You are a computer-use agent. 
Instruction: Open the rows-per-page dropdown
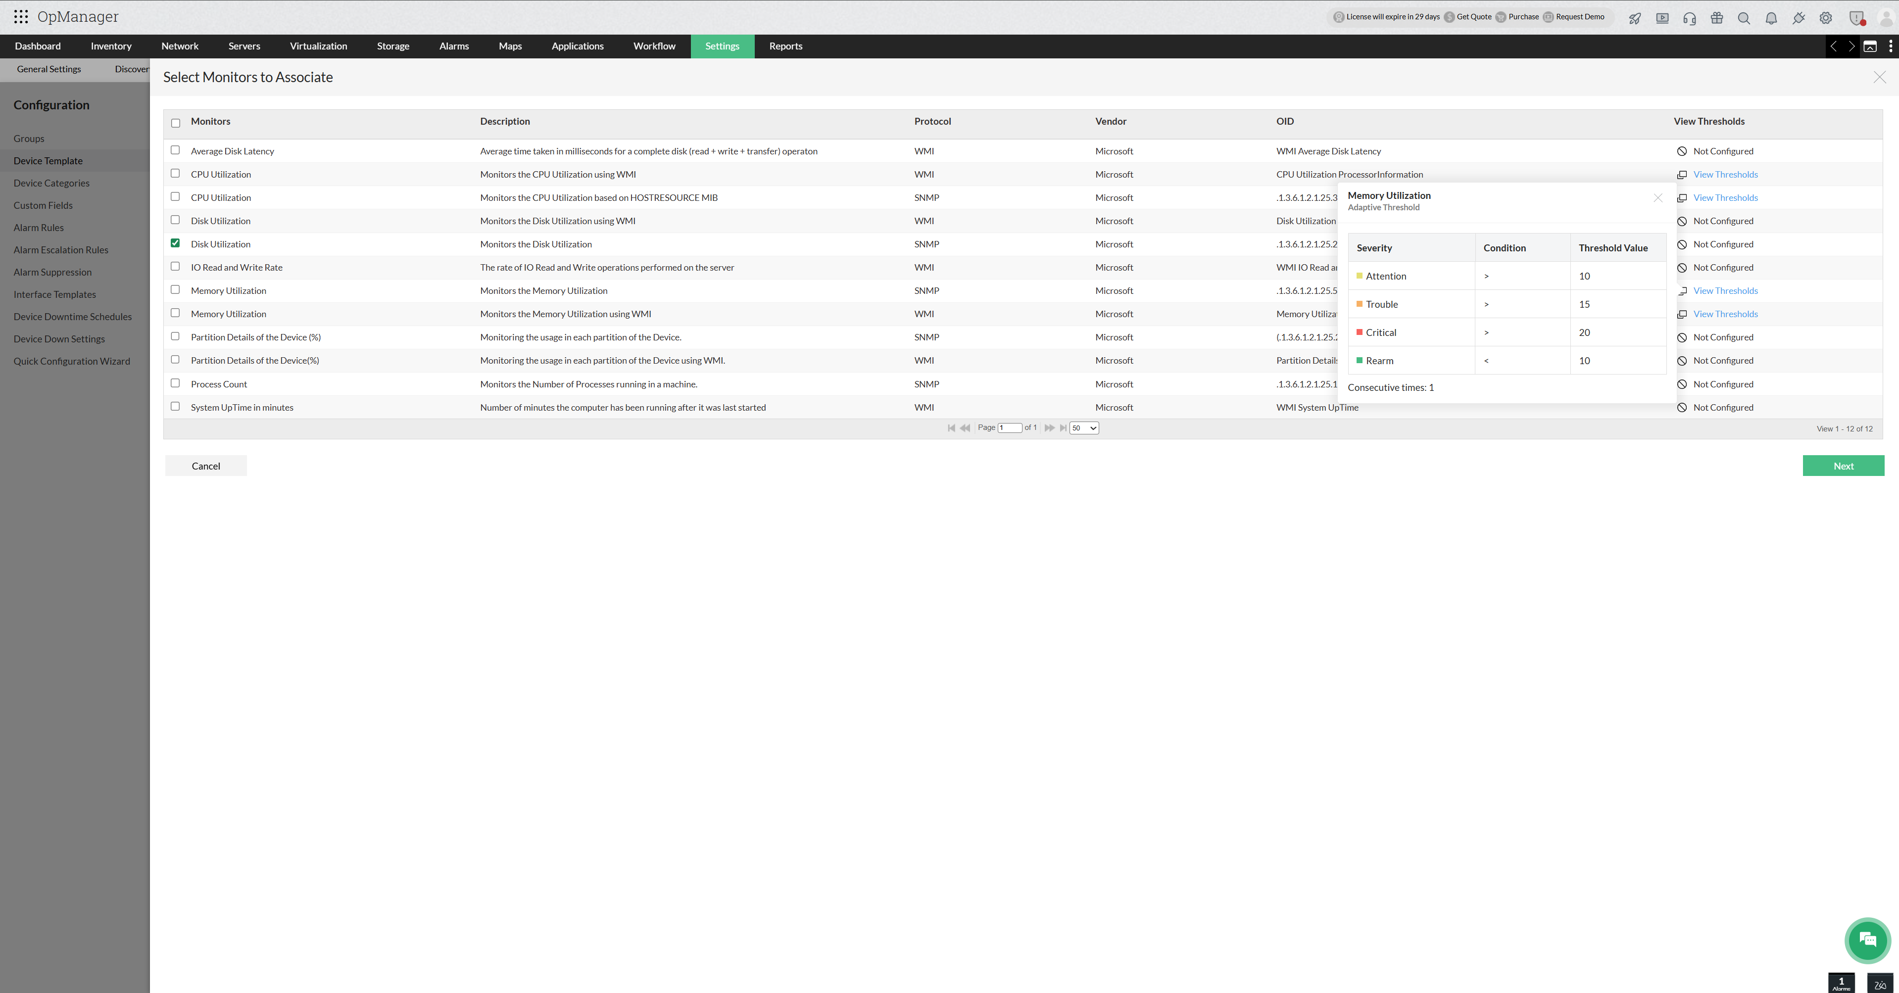pyautogui.click(x=1084, y=427)
